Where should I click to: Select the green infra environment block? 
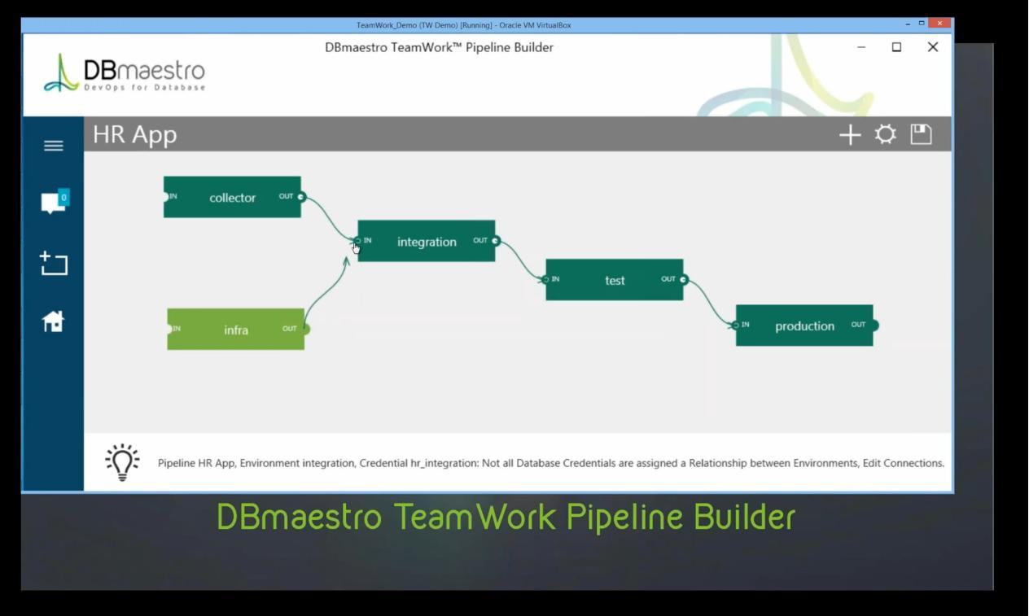(235, 329)
